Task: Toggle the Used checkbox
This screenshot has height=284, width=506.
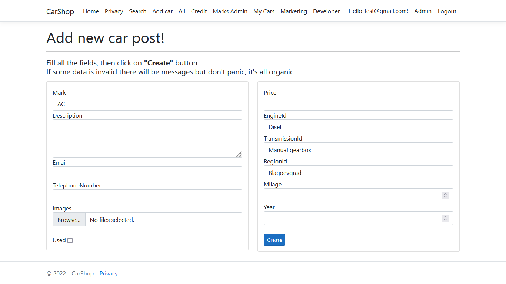Action: point(70,240)
